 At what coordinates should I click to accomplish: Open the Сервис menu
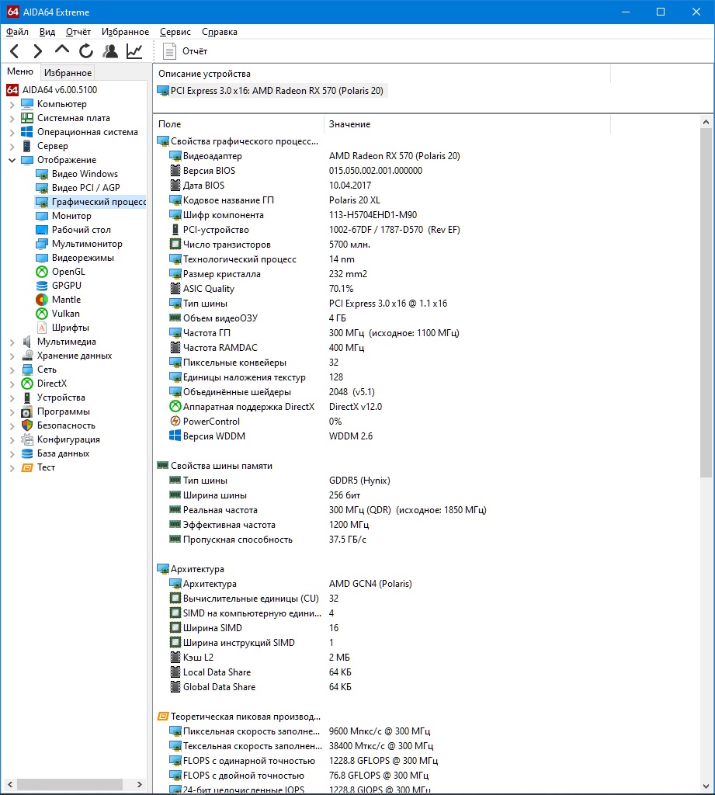click(x=175, y=32)
